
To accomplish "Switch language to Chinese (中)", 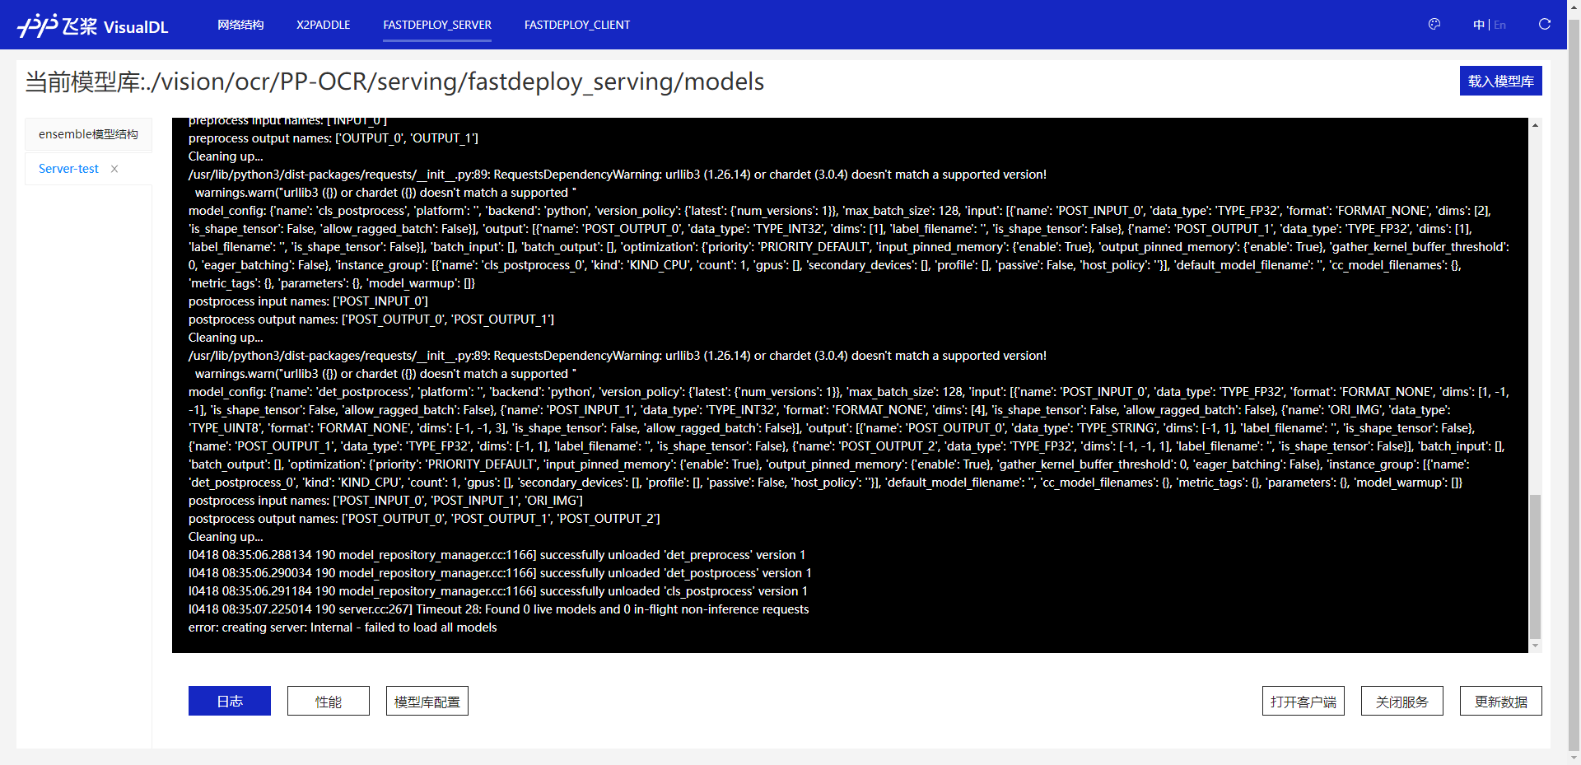I will coord(1479,25).
